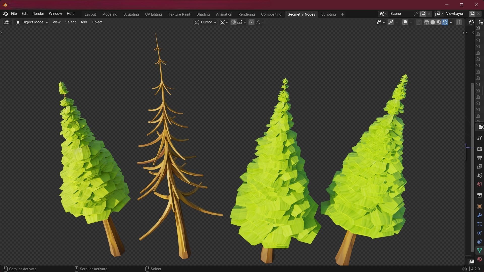Open the viewport Add menu
This screenshot has height=272, width=484.
(x=84, y=22)
